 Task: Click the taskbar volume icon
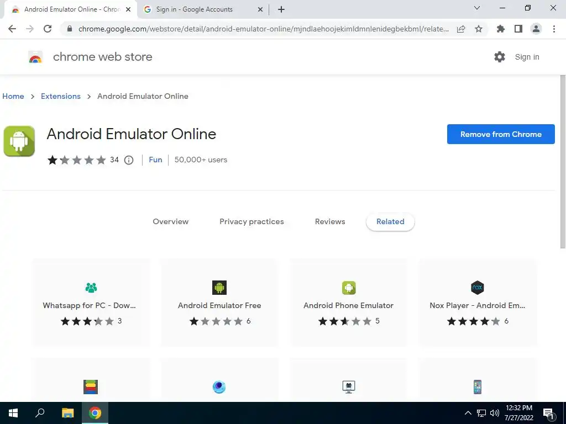click(495, 413)
